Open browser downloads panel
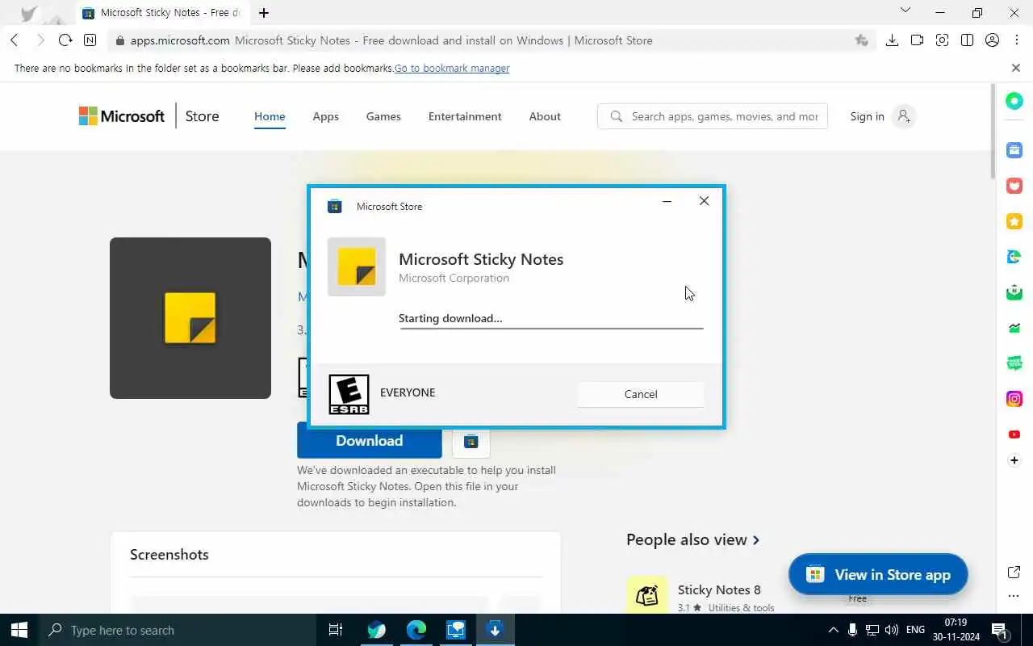 [892, 40]
